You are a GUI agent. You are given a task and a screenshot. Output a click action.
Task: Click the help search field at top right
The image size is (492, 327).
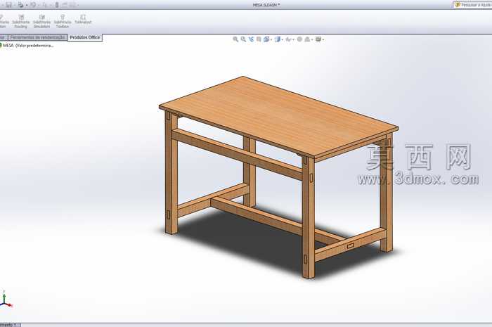pyautogui.click(x=473, y=5)
